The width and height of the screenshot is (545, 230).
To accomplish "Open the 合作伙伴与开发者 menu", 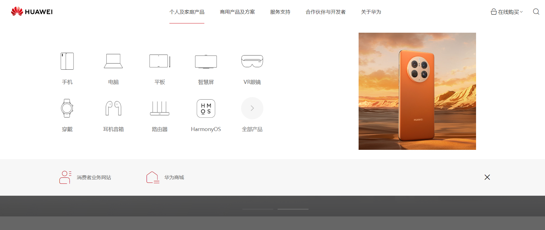I will [326, 12].
